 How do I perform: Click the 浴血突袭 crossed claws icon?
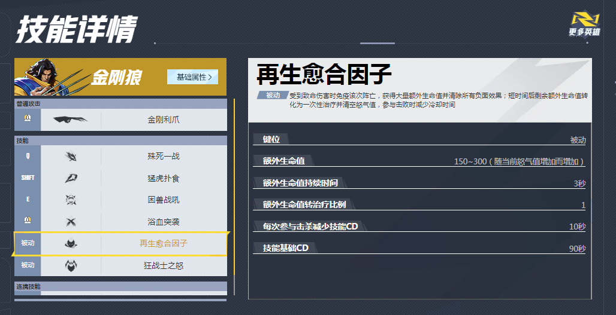click(x=71, y=222)
